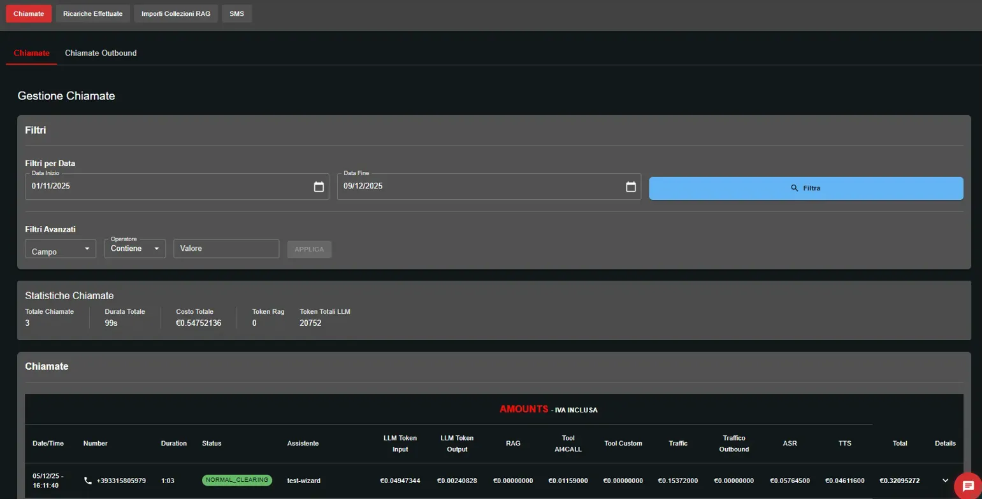Open the Campo field dropdown
Image resolution: width=982 pixels, height=499 pixels.
pos(61,249)
